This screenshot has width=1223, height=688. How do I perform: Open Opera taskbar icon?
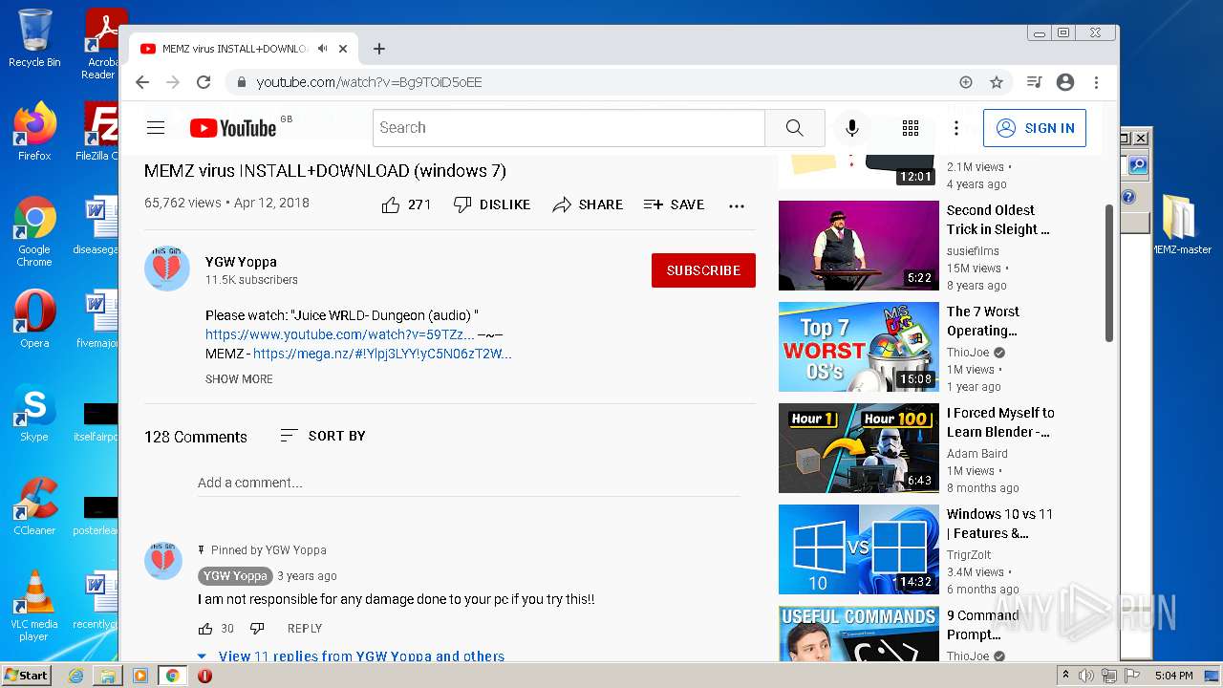pyautogui.click(x=204, y=676)
